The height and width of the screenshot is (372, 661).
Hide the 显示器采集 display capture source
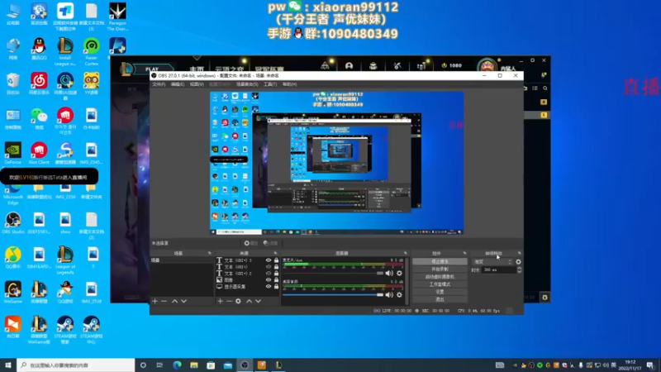(x=268, y=286)
